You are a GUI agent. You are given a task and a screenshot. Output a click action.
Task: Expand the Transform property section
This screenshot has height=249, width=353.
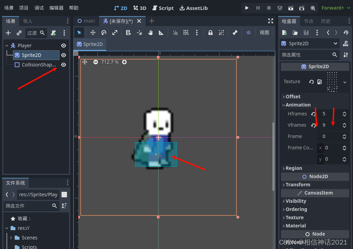click(x=315, y=185)
